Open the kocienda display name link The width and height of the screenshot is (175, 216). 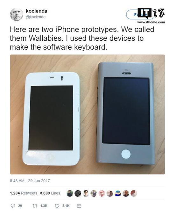point(37,11)
